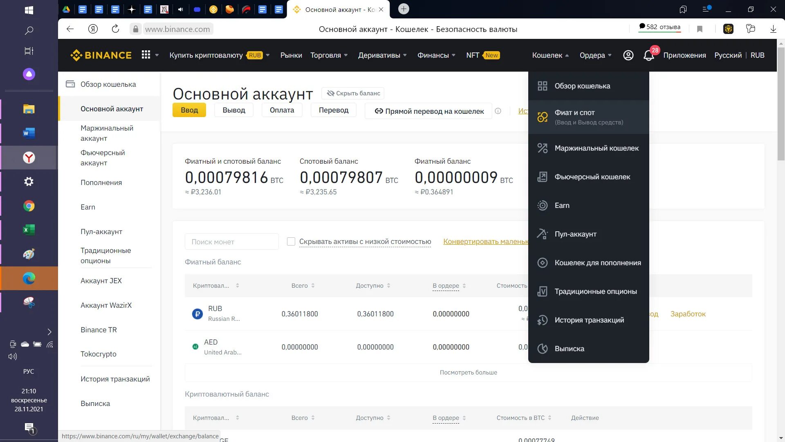The width and height of the screenshot is (785, 442).
Task: Select Binance TR in sidebar
Action: (x=99, y=330)
